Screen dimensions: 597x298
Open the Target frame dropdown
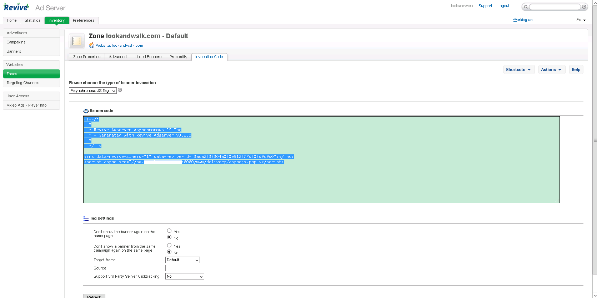click(182, 260)
